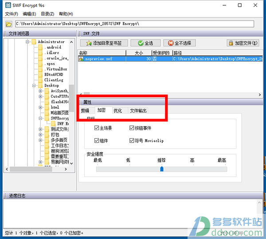
Task: Click the security strength slider thumb
Action: (x=162, y=169)
